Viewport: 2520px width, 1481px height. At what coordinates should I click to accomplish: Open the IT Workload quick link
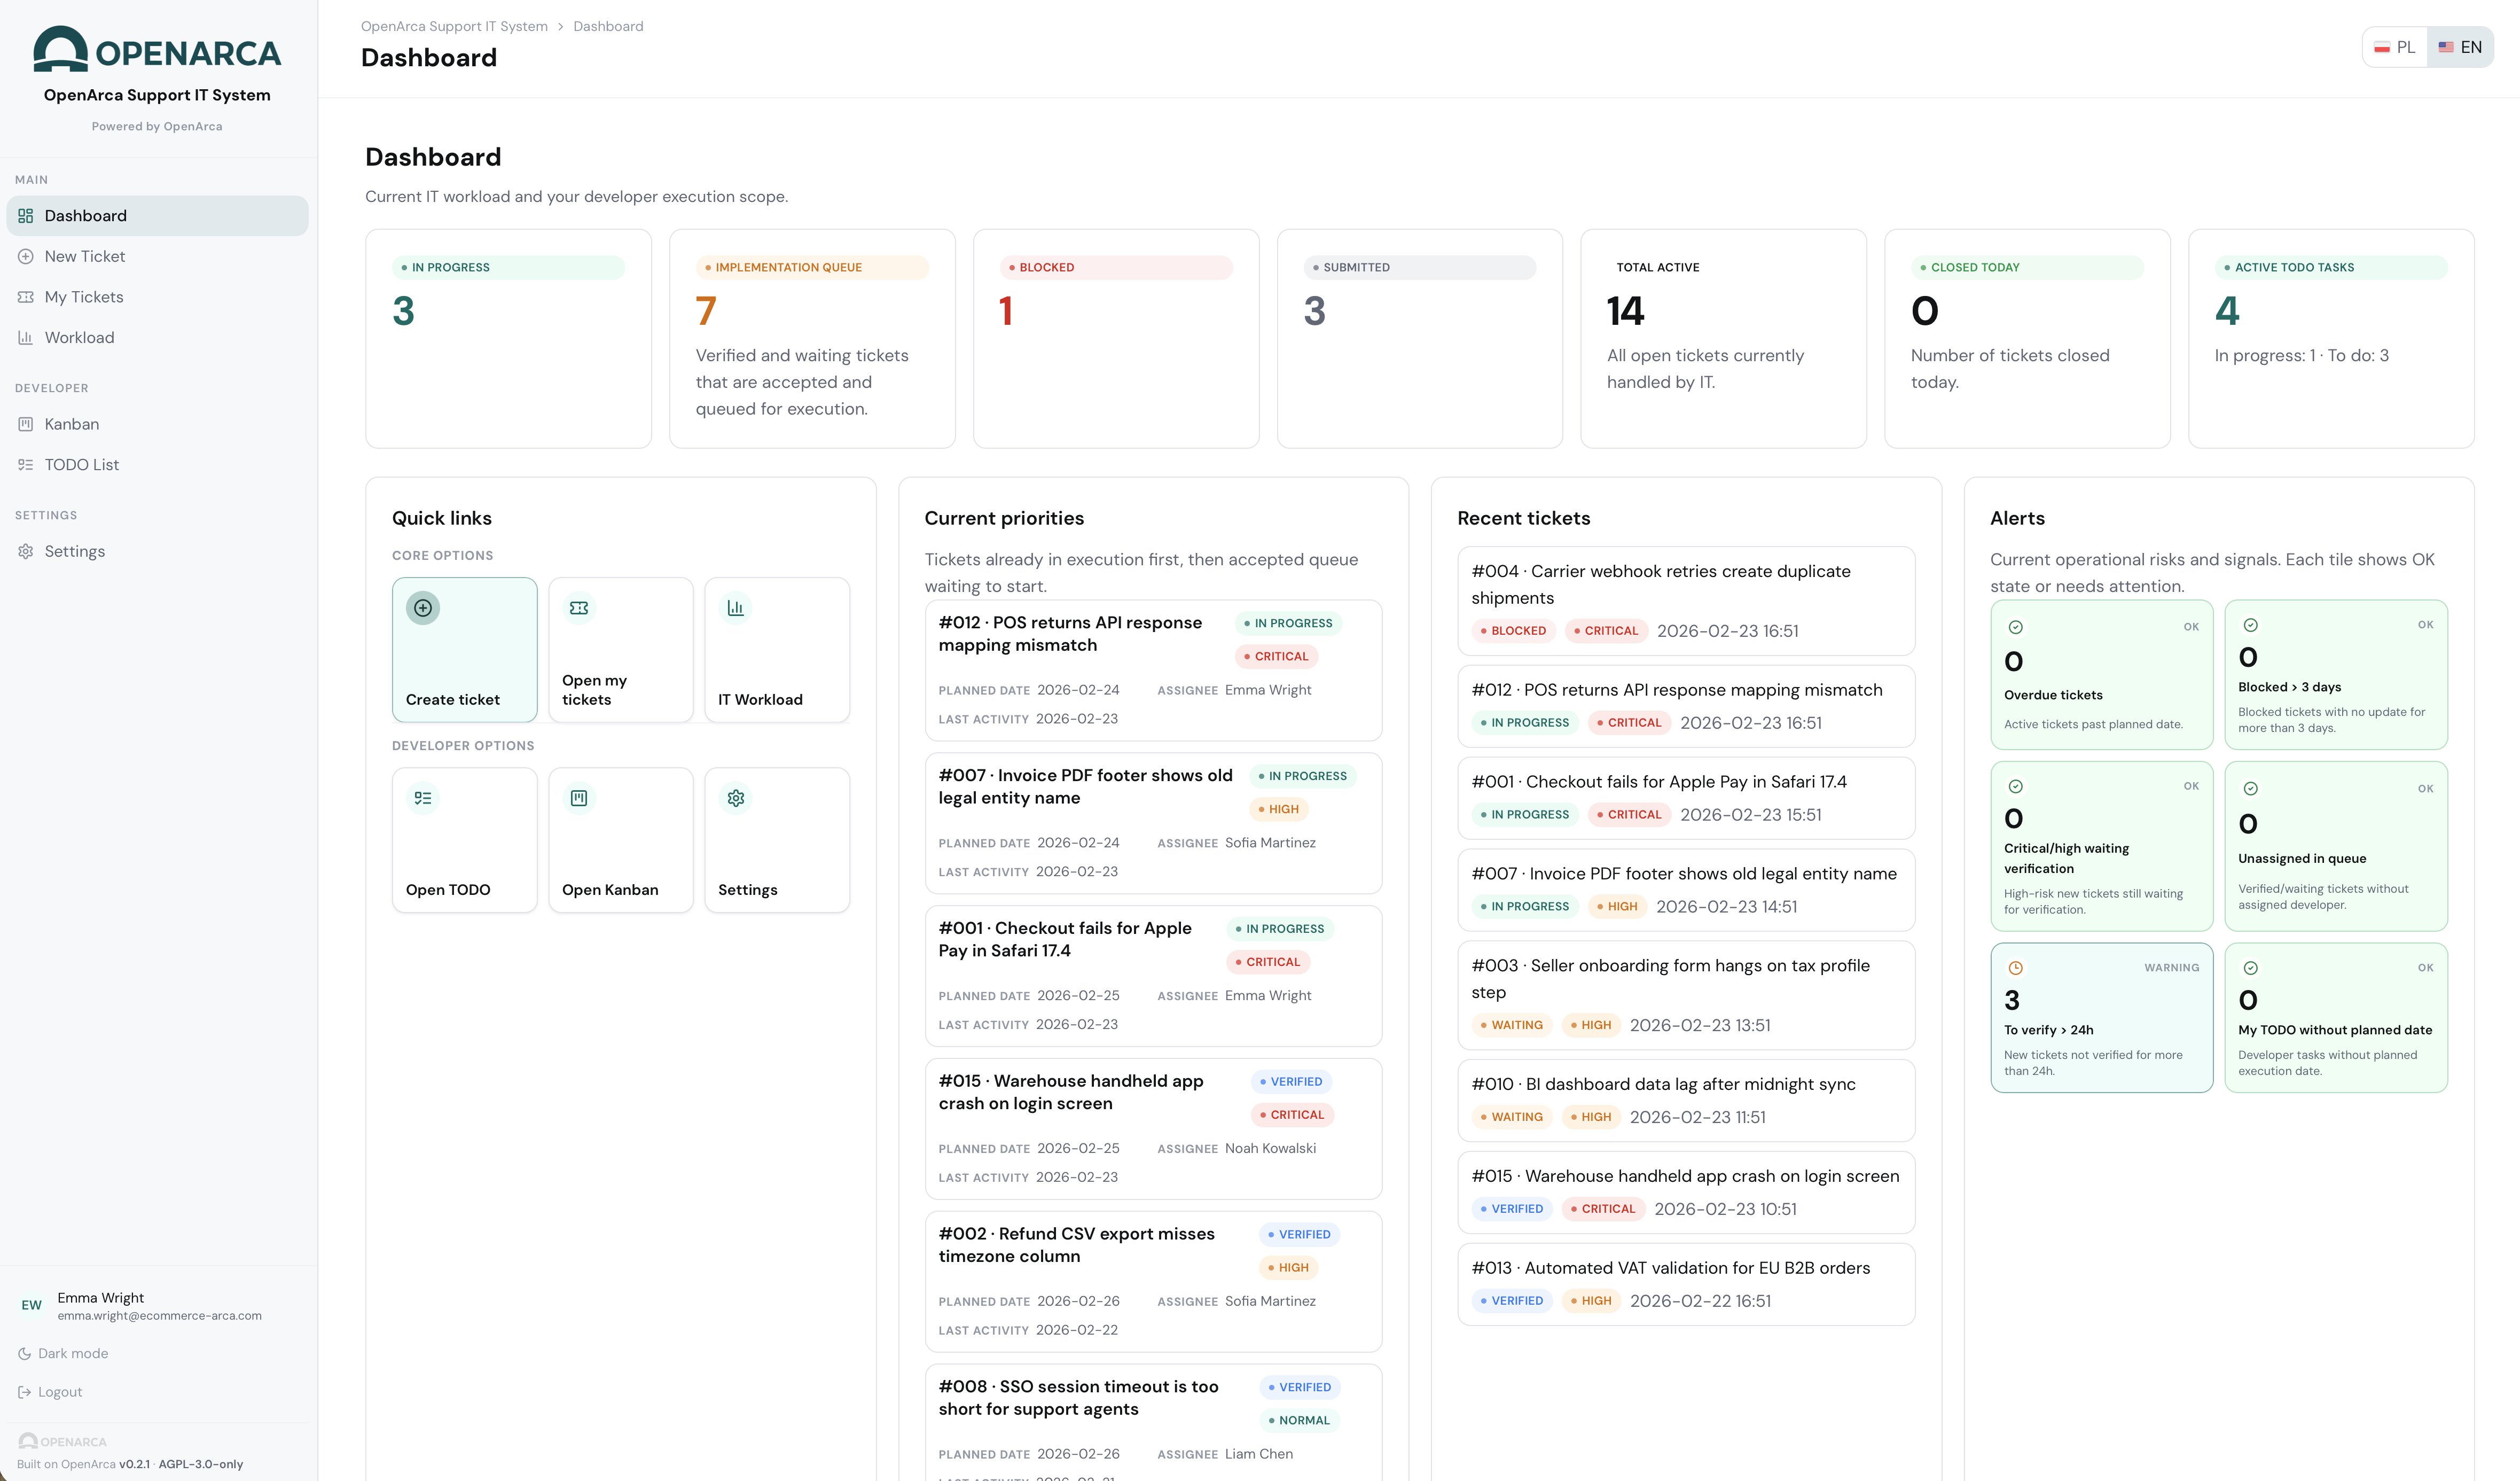click(x=776, y=650)
